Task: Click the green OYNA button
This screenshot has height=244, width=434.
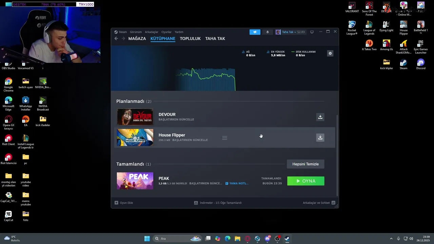Action: (x=306, y=181)
